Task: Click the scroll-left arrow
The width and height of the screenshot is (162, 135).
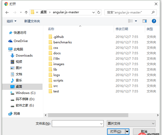Action: (x=46, y=115)
